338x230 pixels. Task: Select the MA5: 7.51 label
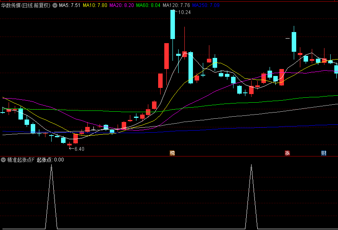click(x=70, y=5)
